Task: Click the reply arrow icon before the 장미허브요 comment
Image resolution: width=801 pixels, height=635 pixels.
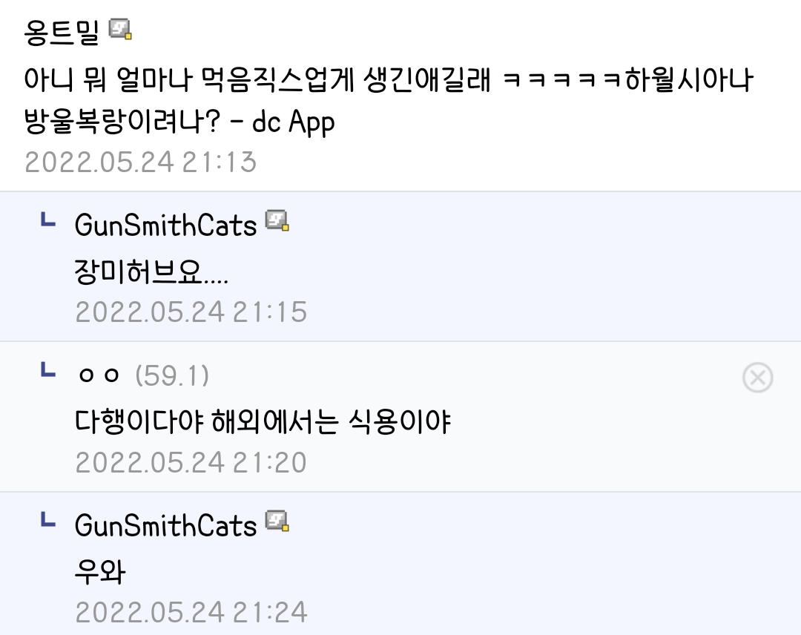Action: click(47, 220)
